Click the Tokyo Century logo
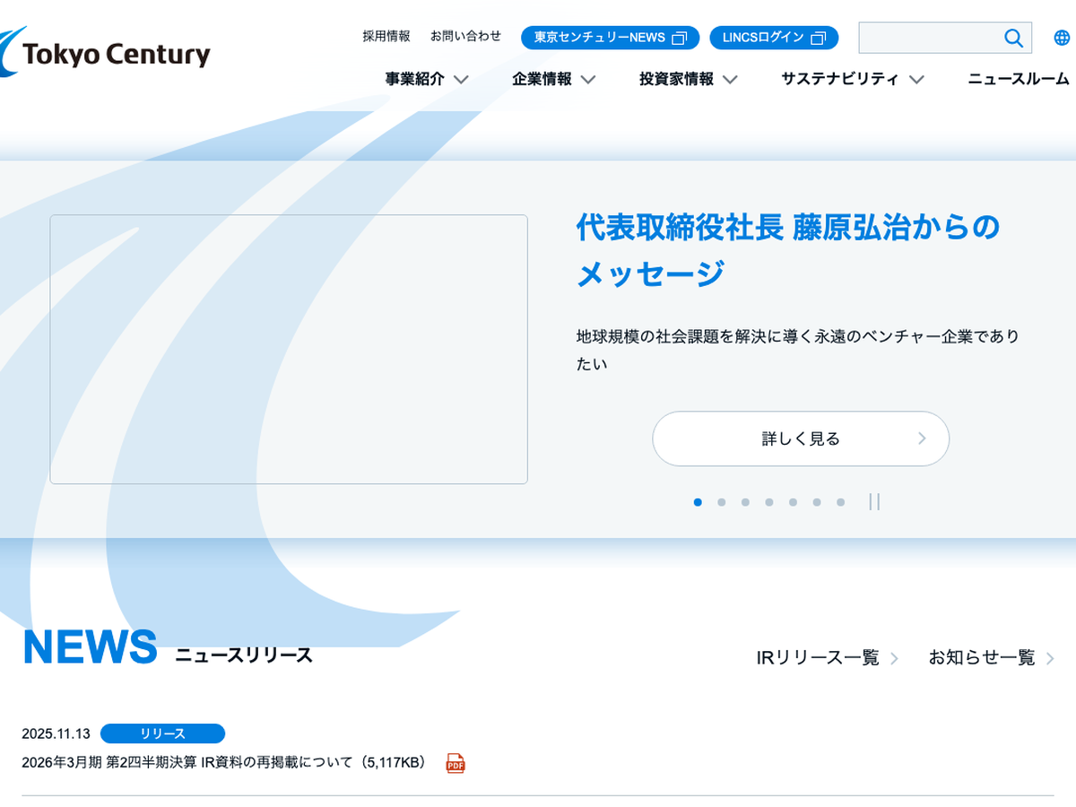Screen dimensions: 1076x807 click(106, 54)
